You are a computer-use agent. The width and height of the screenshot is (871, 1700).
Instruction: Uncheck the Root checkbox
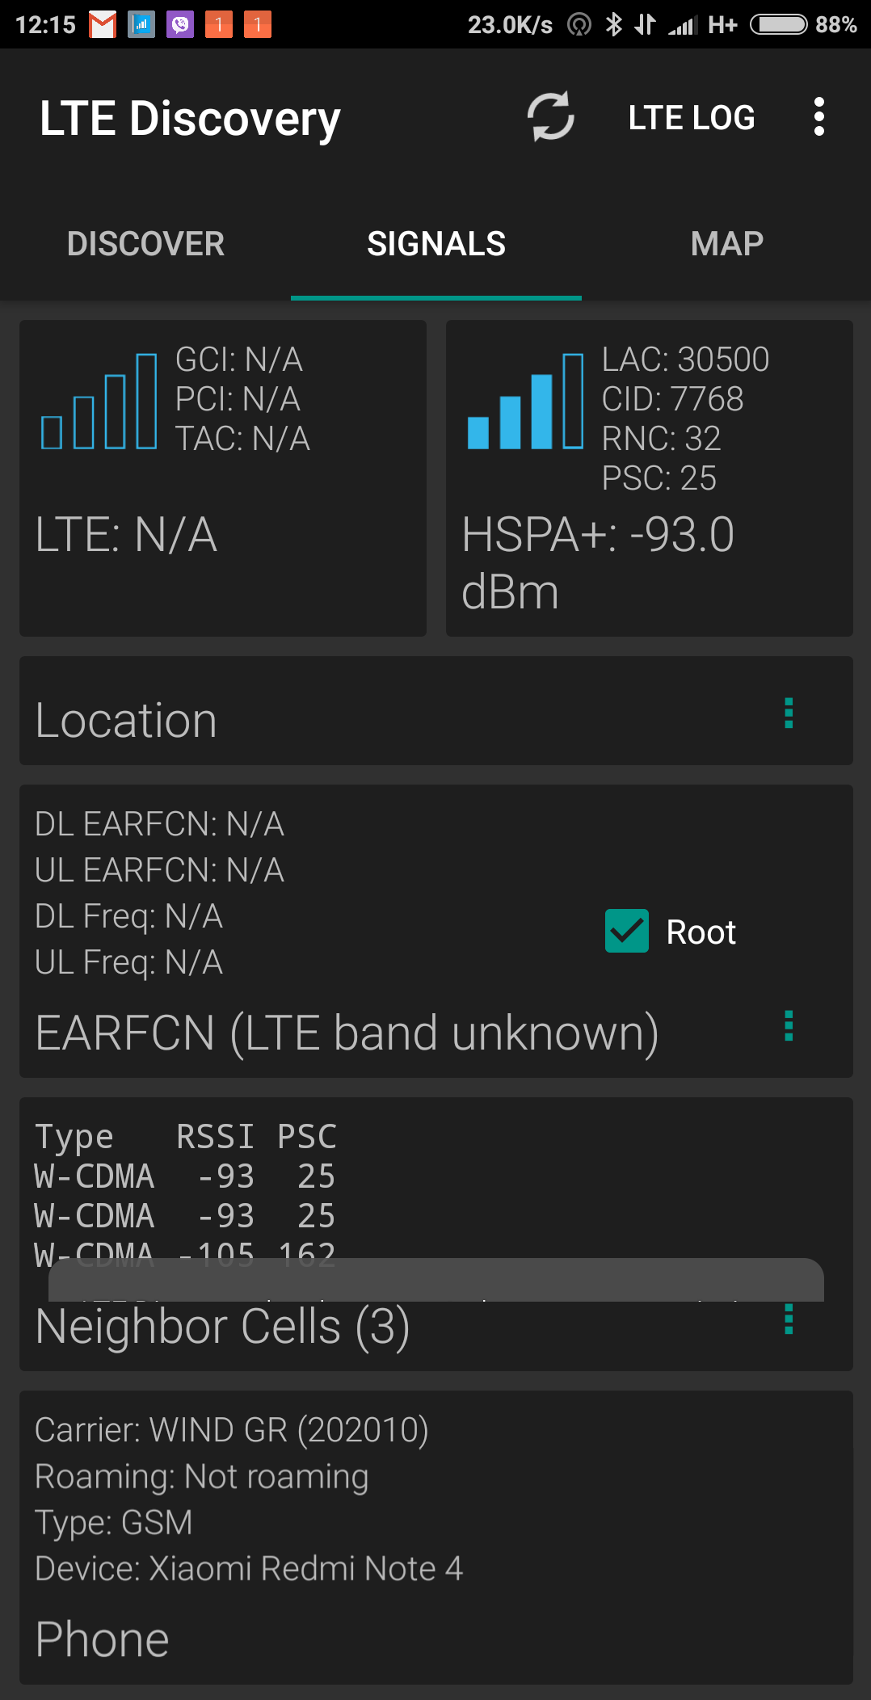pos(627,931)
